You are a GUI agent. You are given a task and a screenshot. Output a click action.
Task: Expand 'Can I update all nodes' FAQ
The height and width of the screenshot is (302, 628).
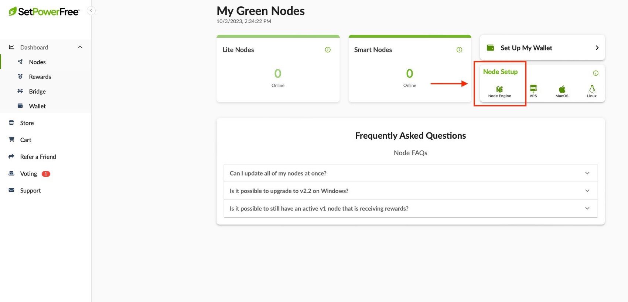point(410,173)
